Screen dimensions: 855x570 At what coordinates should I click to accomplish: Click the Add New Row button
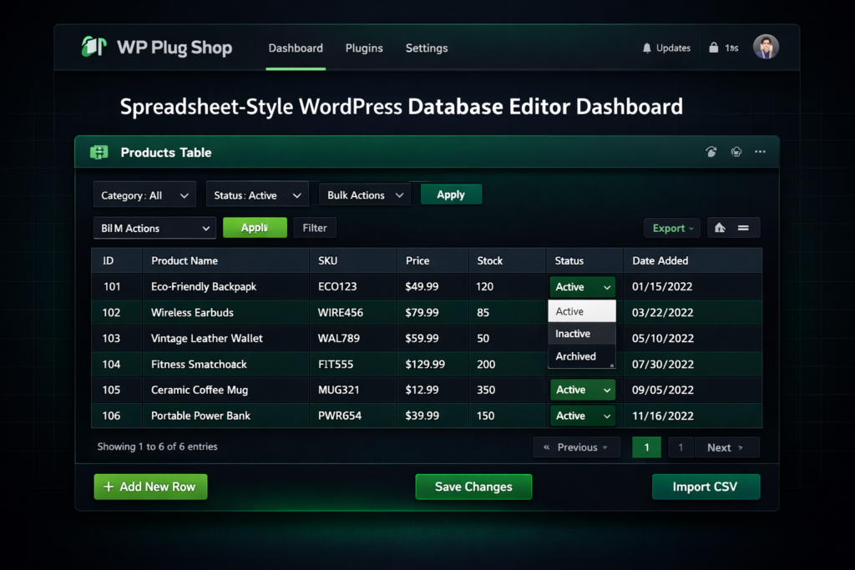pos(150,487)
